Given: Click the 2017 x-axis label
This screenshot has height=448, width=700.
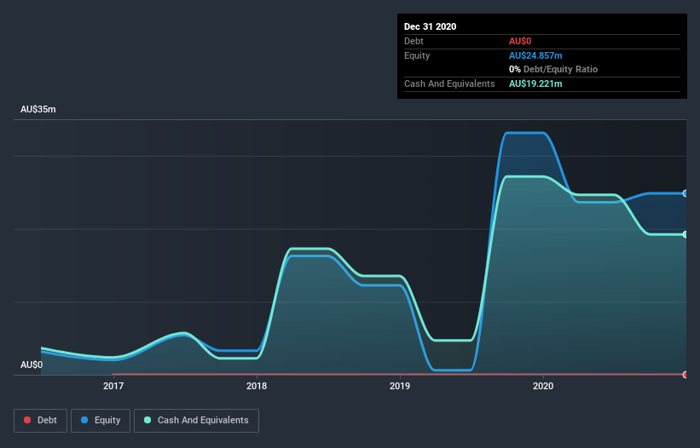Looking at the screenshot, I should (113, 386).
